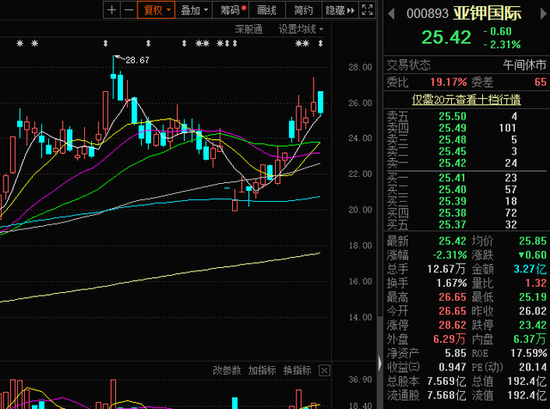
Task: Toggle the 筹码 chip distribution view
Action: pyautogui.click(x=231, y=9)
